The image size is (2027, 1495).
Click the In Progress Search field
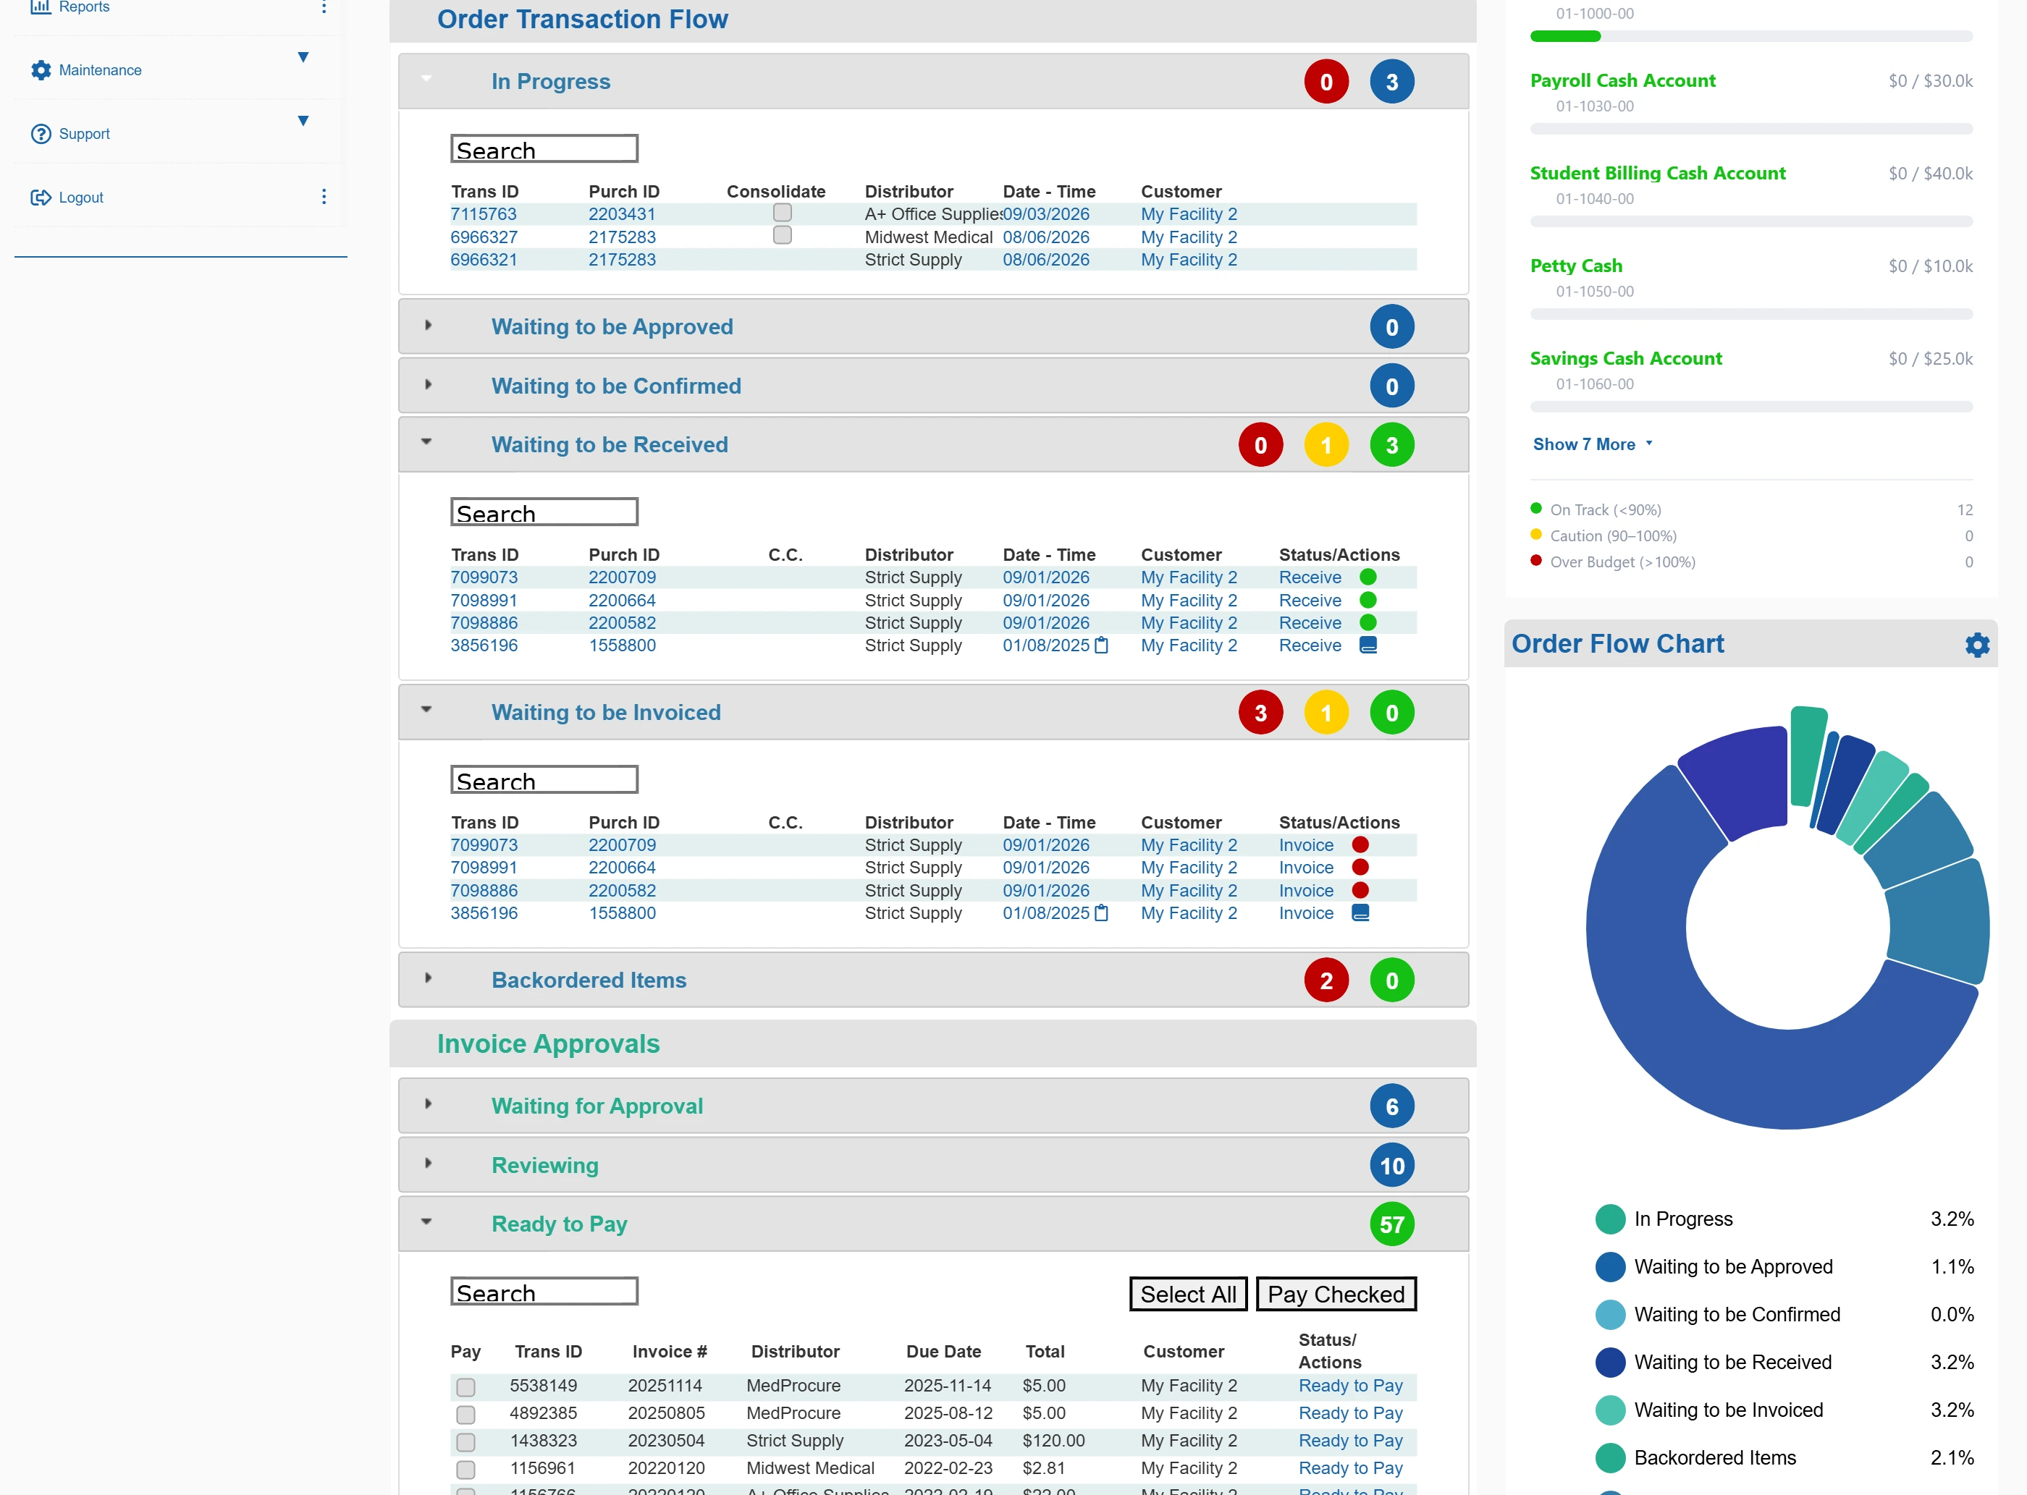click(544, 149)
